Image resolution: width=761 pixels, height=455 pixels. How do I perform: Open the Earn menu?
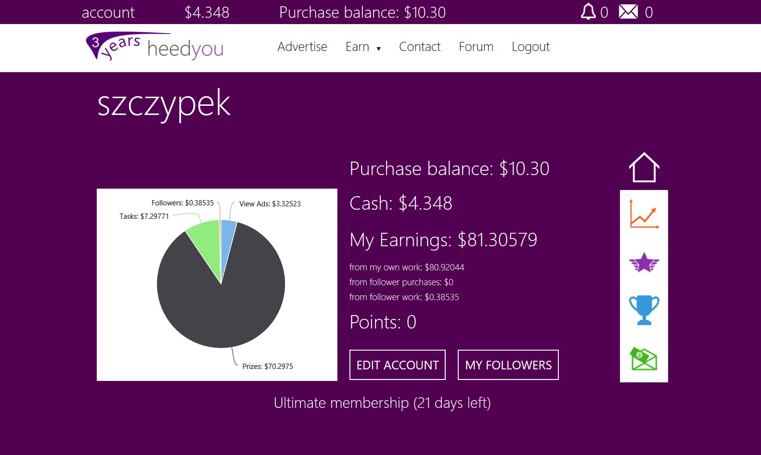coord(357,47)
